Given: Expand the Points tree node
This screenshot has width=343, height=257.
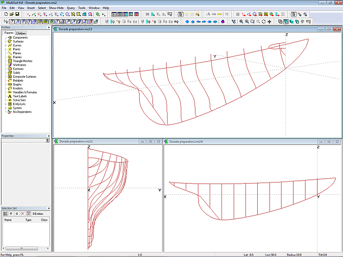Looking at the screenshot, I should (x=5, y=49).
